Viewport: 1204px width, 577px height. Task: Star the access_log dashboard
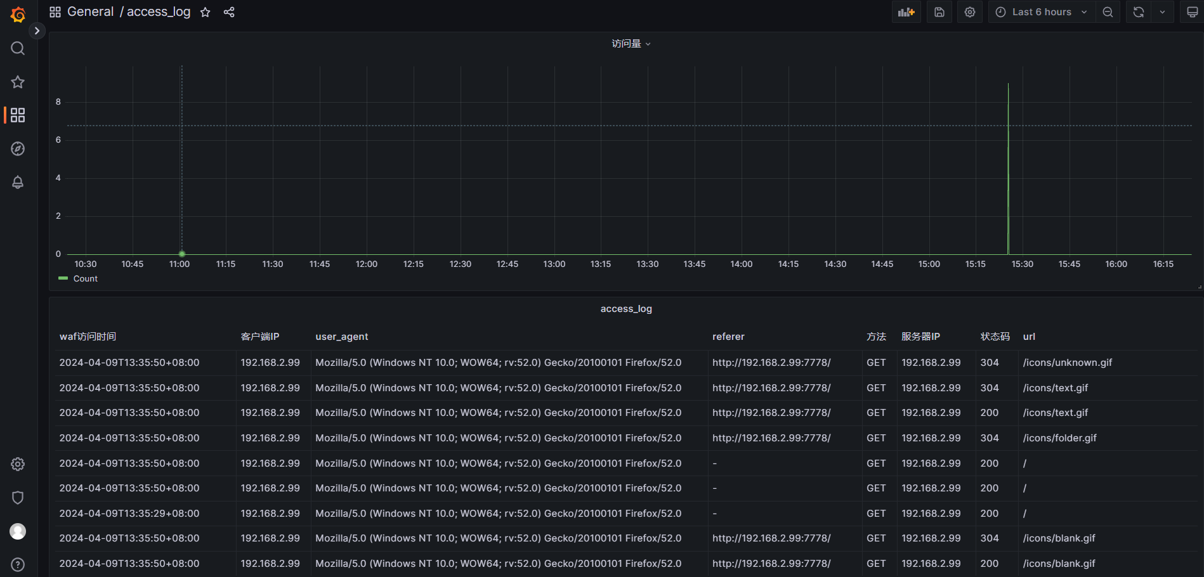click(x=205, y=12)
